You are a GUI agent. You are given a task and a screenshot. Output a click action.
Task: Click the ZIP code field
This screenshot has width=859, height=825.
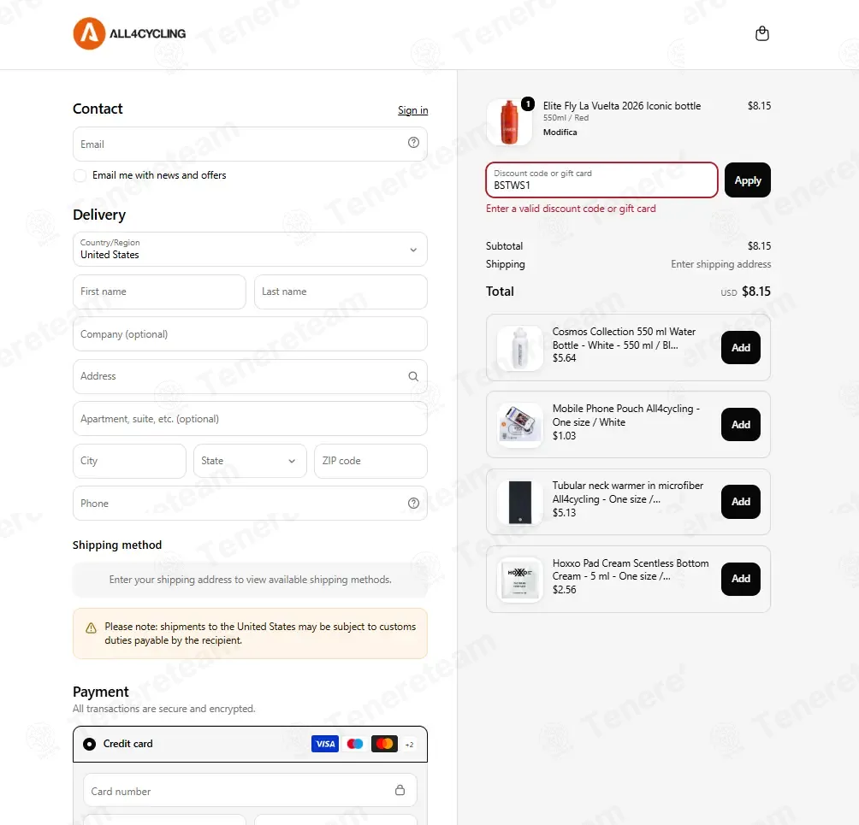(x=370, y=461)
